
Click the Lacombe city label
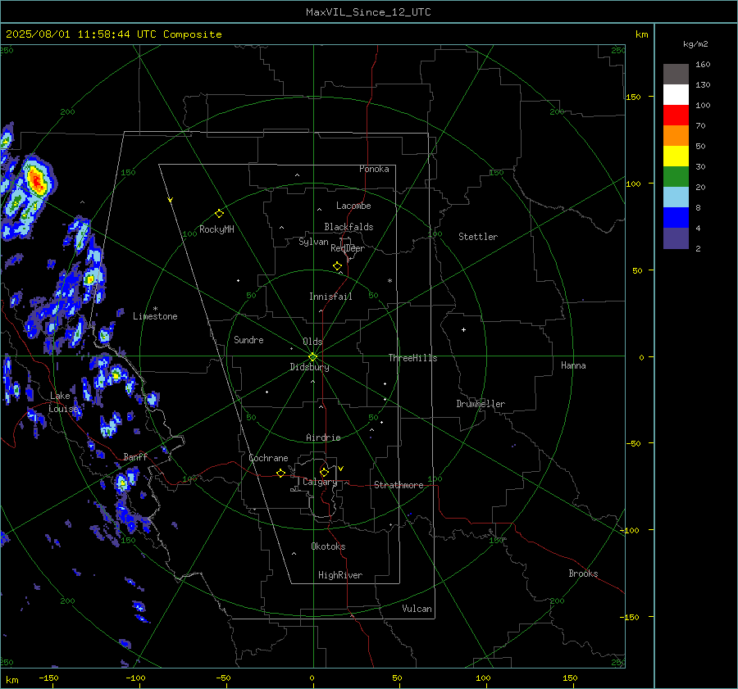tap(353, 206)
